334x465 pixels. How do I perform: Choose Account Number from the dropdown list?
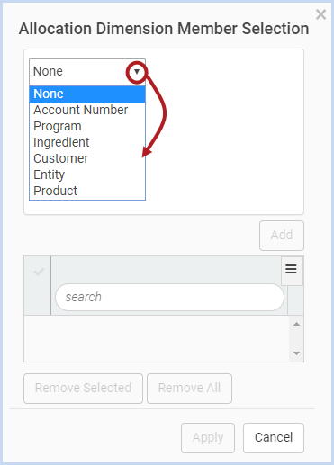87,110
